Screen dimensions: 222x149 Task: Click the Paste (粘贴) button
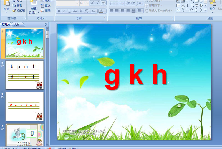pyautogui.click(x=6, y=7)
